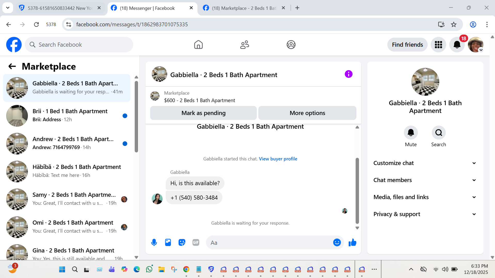Open the Groups icon in top navigation

click(291, 45)
